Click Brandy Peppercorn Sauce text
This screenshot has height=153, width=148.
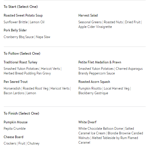pos(97,73)
